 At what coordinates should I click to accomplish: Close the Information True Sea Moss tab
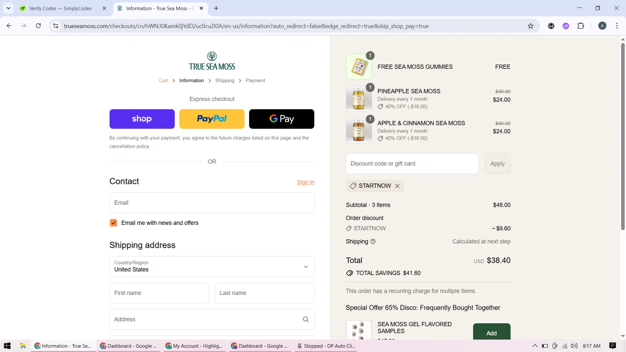tap(201, 8)
